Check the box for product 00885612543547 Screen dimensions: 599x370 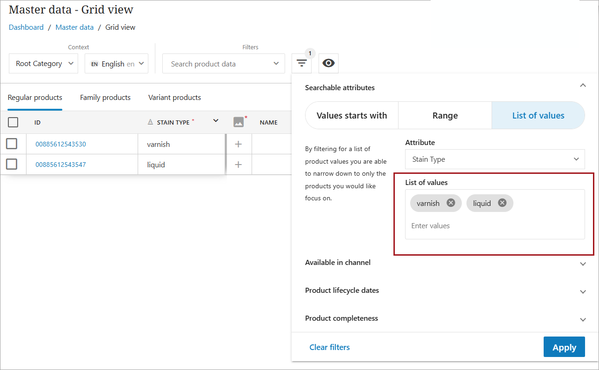pyautogui.click(x=12, y=164)
